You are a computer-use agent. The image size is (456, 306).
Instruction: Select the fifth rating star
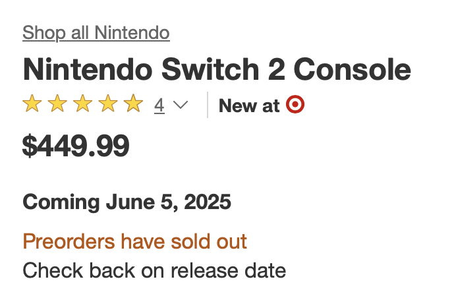pyautogui.click(x=133, y=104)
